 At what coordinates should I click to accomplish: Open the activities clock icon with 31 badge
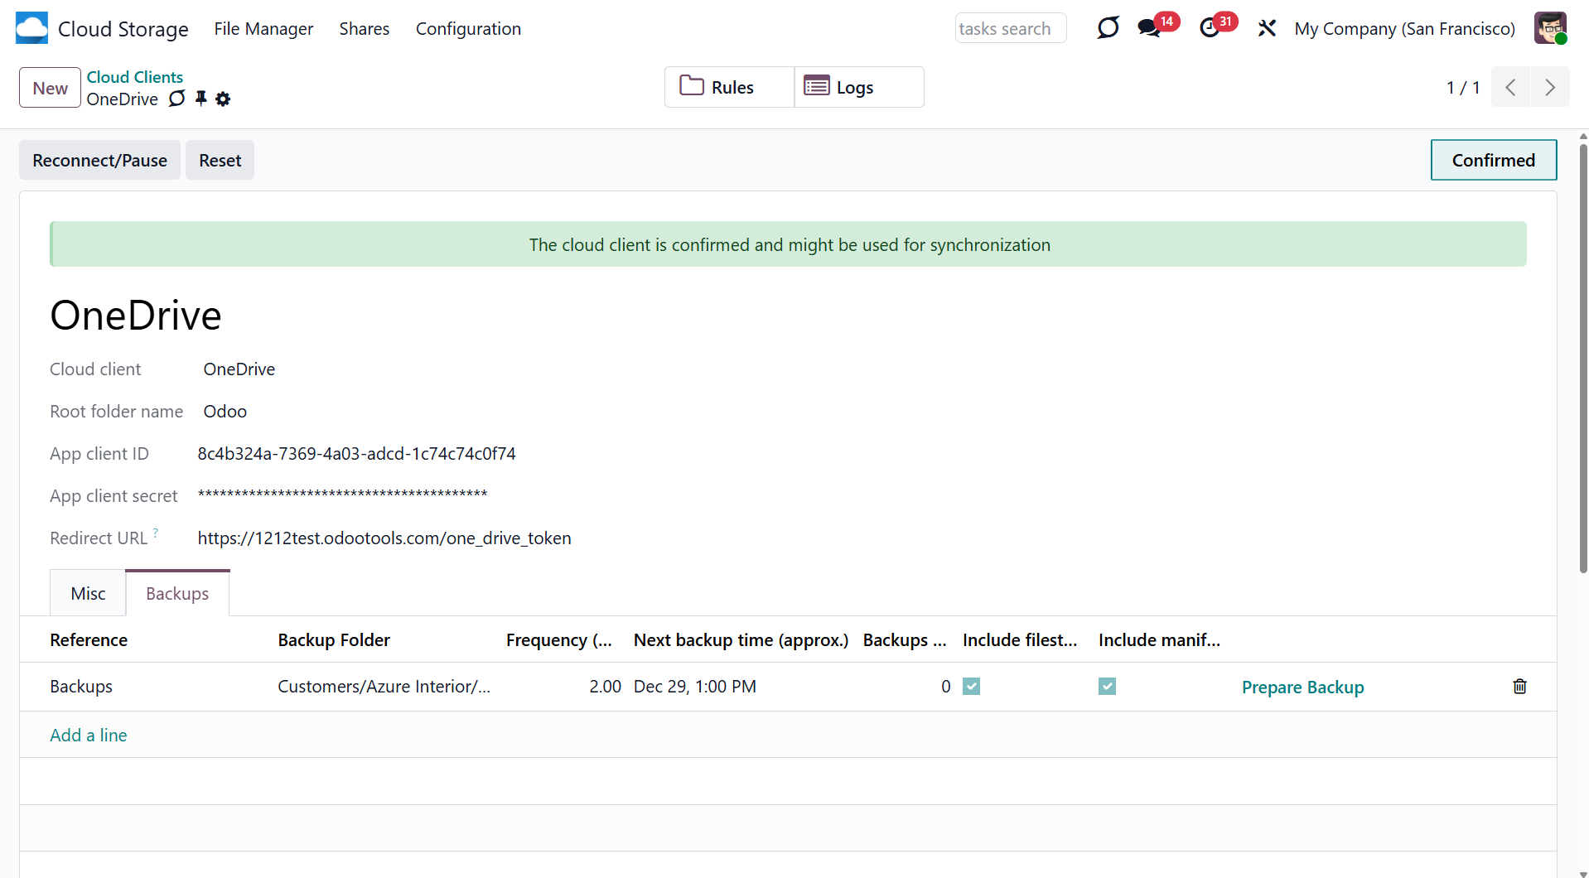[1210, 28]
